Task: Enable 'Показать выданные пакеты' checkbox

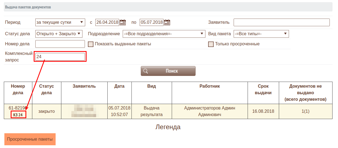Action: point(91,44)
